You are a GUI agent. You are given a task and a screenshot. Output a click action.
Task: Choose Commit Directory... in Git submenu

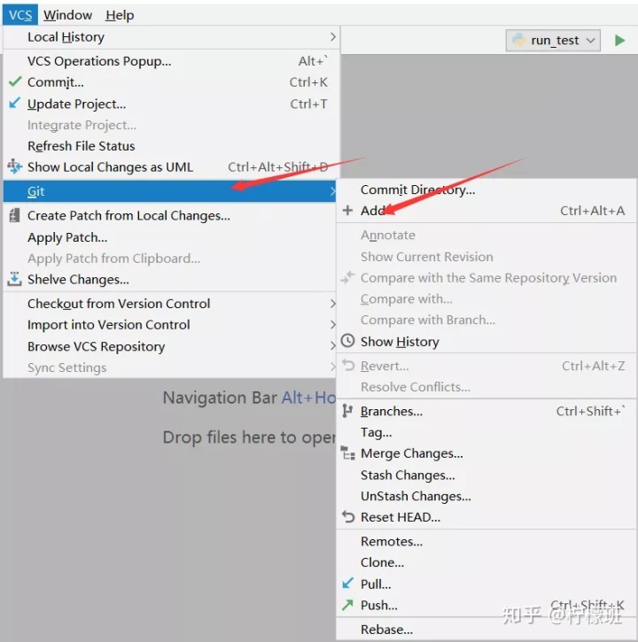coord(486,190)
